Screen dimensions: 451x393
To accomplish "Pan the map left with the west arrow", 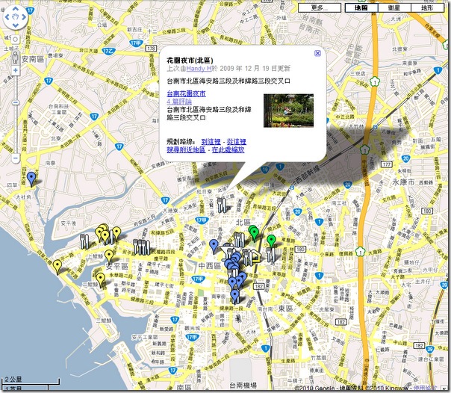I will click(7, 17).
